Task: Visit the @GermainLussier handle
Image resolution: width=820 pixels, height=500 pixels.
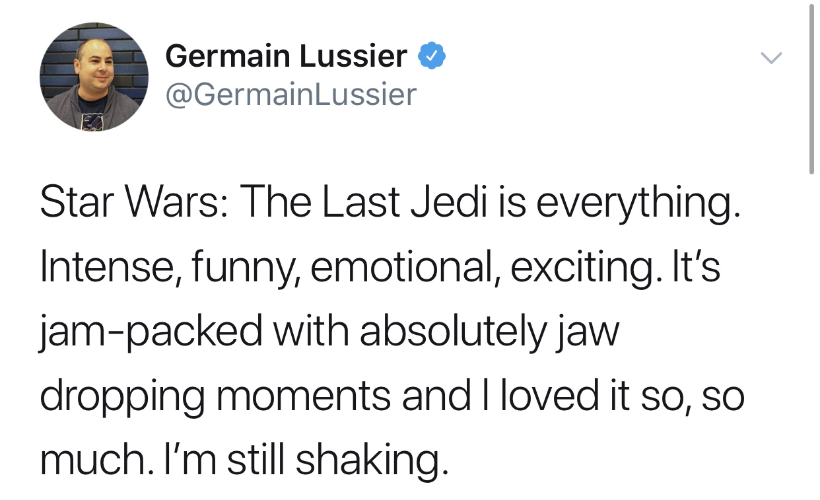Action: pos(291,94)
